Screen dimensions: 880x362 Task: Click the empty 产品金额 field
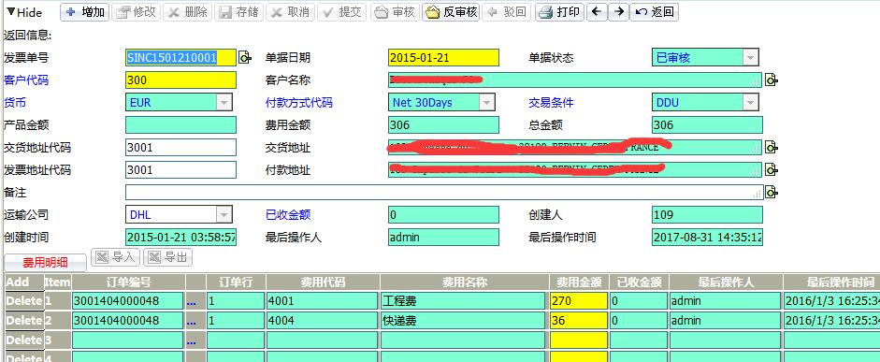click(x=180, y=124)
